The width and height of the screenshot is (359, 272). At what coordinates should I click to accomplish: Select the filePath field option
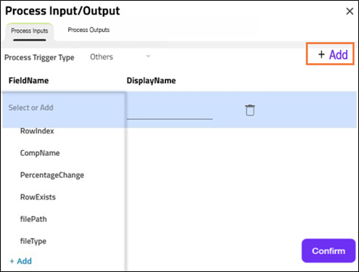[x=33, y=219]
